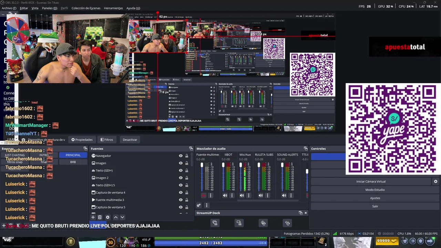
Task: Open Ajustes from Controles panel
Action: [x=375, y=198]
